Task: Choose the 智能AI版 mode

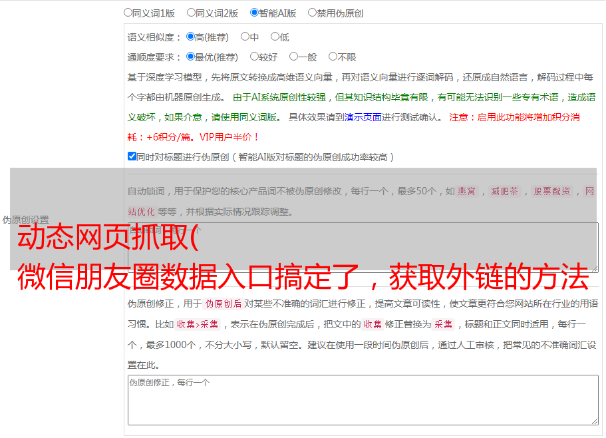Action: click(254, 13)
